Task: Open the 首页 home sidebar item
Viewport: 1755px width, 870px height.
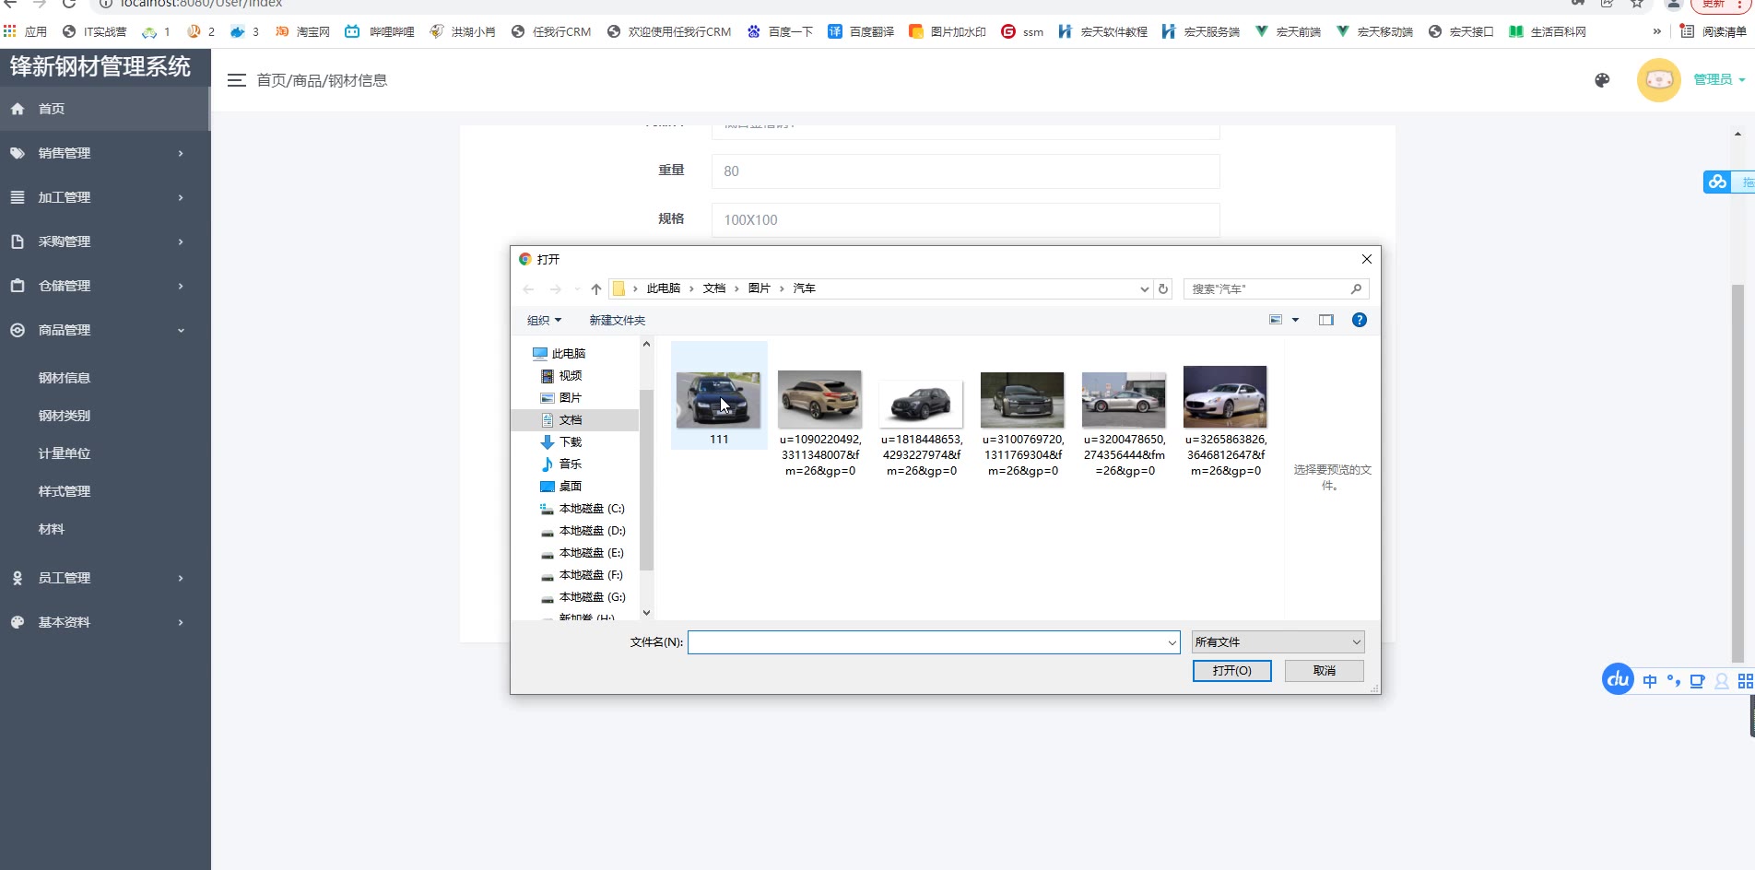Action: (x=105, y=109)
